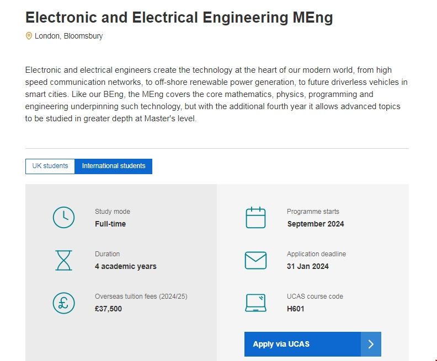Click the hourglass icon beside Duration

click(63, 260)
